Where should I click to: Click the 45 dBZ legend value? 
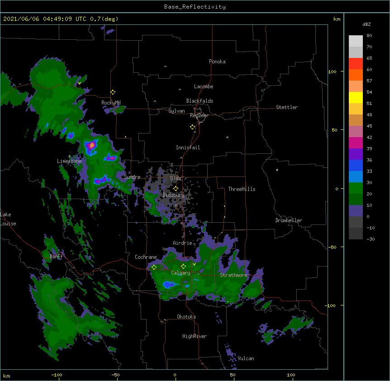coord(369,126)
